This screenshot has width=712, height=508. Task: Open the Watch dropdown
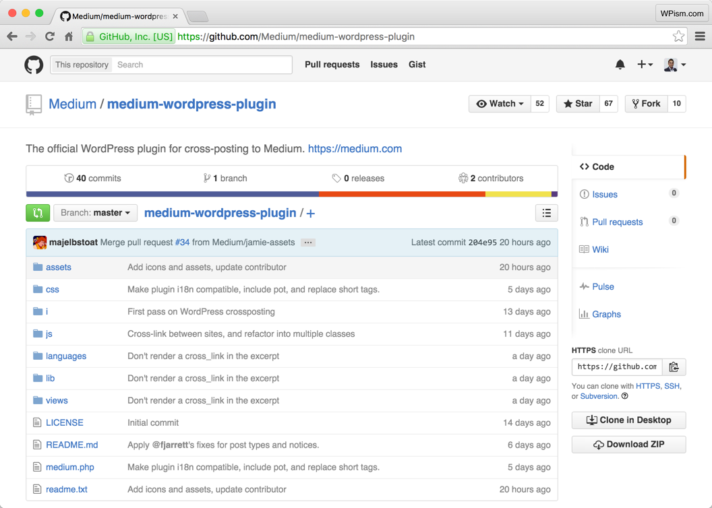point(500,104)
